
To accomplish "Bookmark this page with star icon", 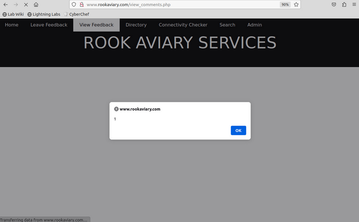I will point(296,5).
